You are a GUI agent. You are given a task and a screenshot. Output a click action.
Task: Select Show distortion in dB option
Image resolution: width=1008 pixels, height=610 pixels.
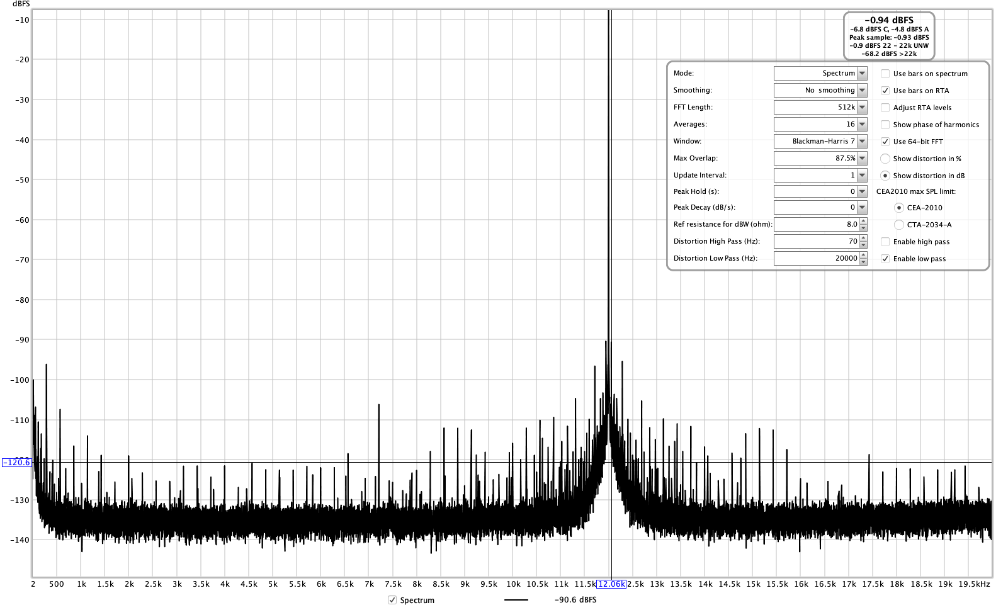pos(885,176)
